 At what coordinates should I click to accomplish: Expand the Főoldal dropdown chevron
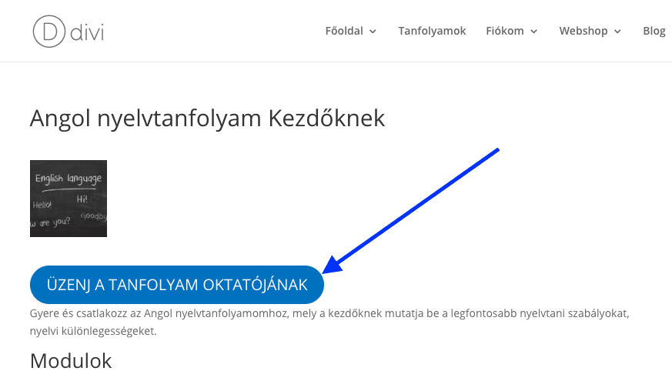point(373,32)
